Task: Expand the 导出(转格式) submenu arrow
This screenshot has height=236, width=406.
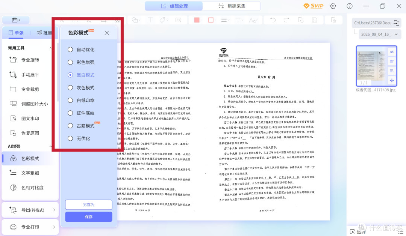Action: pos(54,210)
